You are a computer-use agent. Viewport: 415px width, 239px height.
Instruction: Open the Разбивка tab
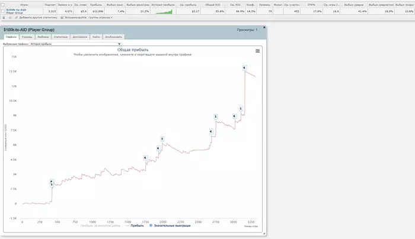pyautogui.click(x=43, y=37)
